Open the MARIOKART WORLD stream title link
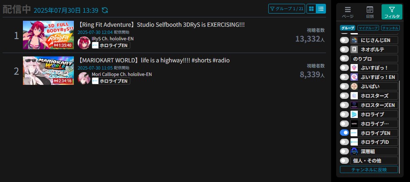Screen dimensions: 410x182 (154, 60)
